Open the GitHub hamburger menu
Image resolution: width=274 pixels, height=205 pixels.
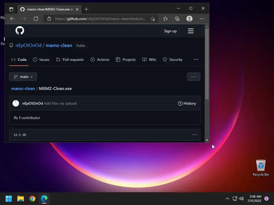tap(191, 31)
